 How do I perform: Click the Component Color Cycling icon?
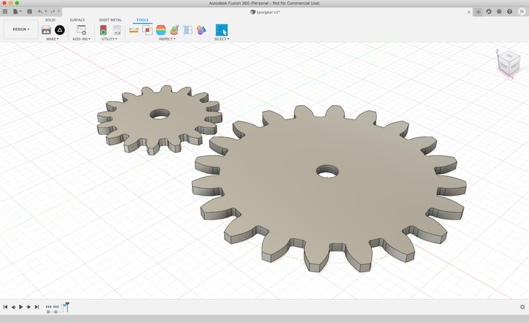pos(202,30)
